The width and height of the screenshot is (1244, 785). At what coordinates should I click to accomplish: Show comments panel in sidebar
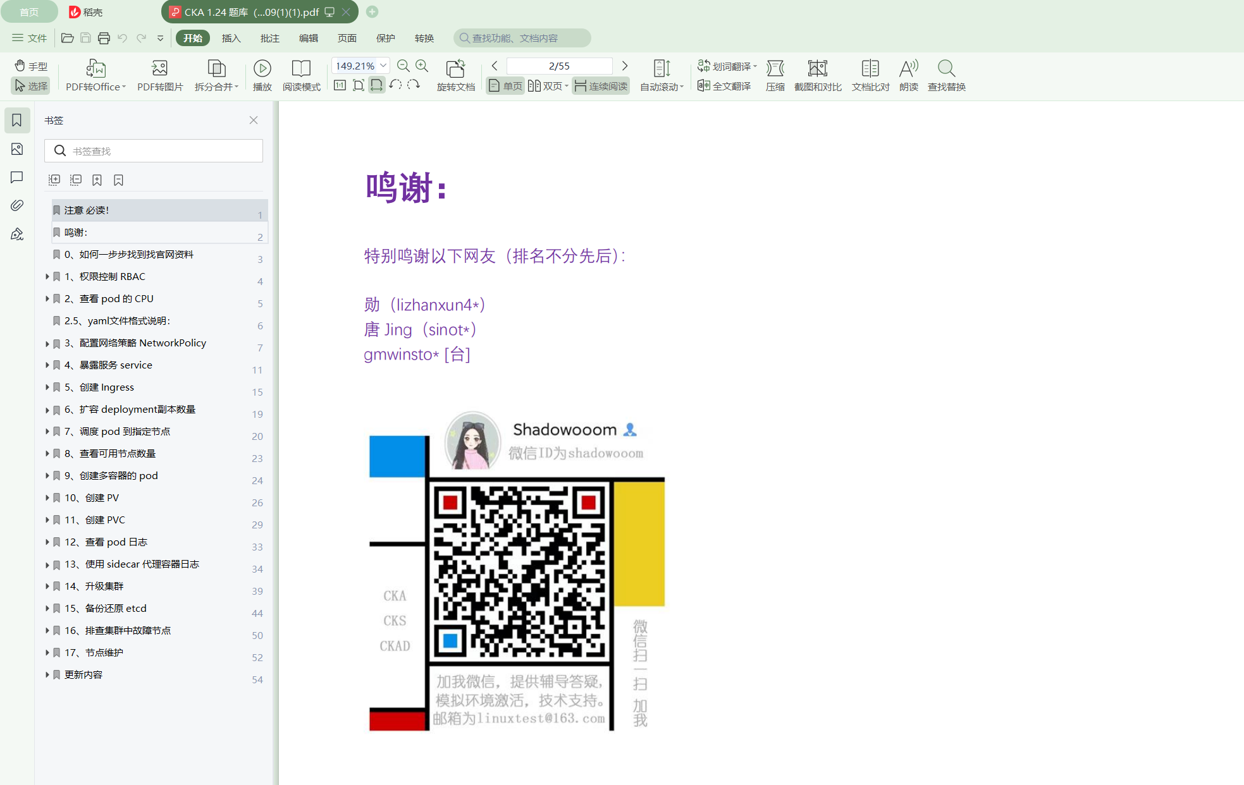coord(17,178)
